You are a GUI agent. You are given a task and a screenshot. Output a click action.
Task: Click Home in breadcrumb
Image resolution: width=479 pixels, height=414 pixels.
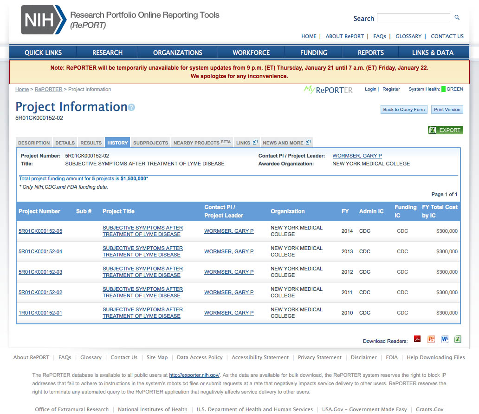(22, 89)
